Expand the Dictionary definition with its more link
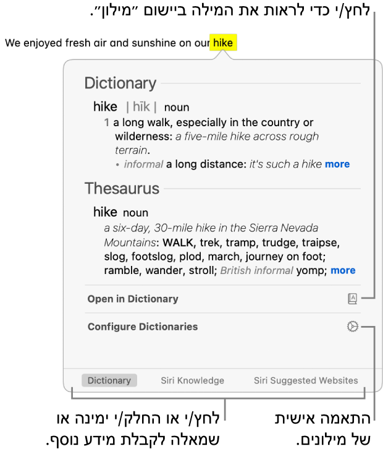This screenshot has width=383, height=454. pos(337,164)
